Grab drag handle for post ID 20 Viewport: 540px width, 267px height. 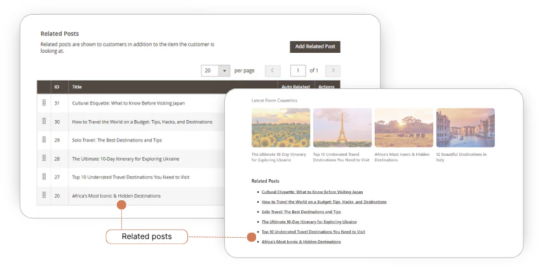[44, 196]
